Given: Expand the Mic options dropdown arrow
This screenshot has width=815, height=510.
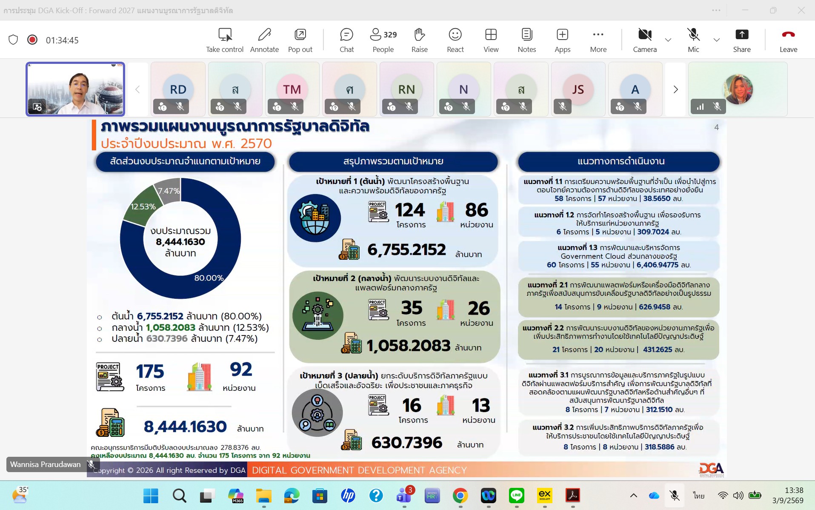Looking at the screenshot, I should (717, 40).
